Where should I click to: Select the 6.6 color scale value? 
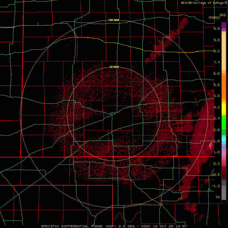pos(217,73)
